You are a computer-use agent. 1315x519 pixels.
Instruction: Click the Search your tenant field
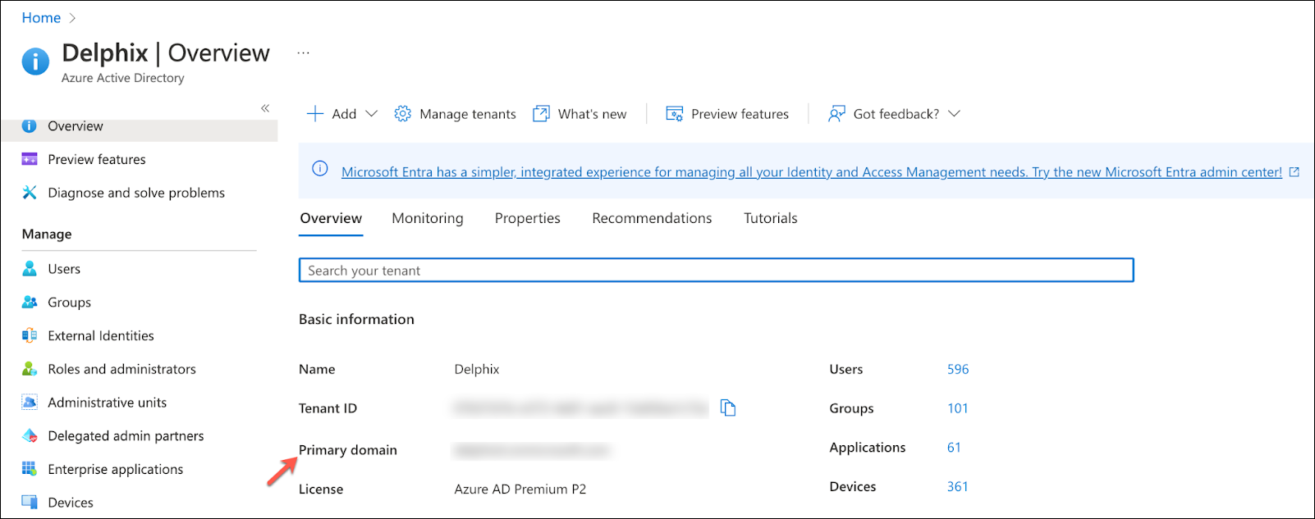[715, 271]
